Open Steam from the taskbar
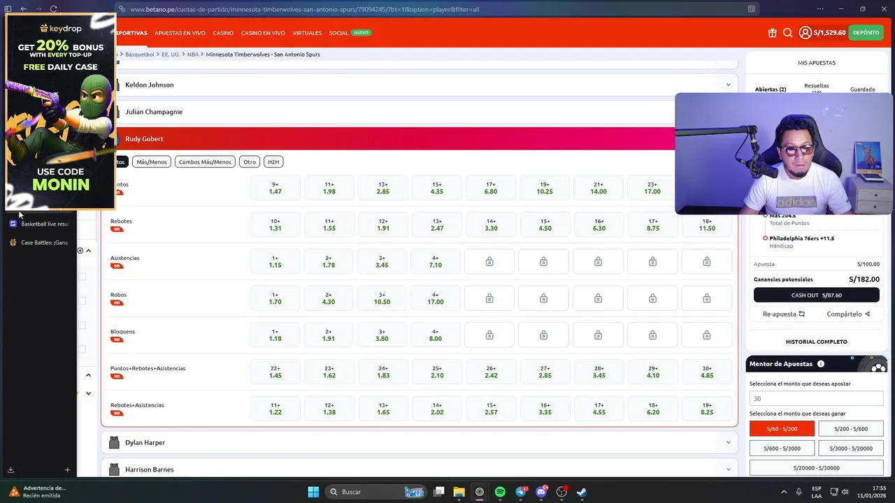 (582, 492)
